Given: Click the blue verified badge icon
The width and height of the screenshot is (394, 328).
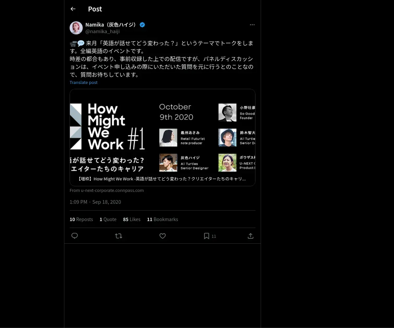Looking at the screenshot, I should tap(142, 25).
